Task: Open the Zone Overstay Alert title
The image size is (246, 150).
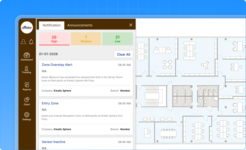Action: coord(57,65)
